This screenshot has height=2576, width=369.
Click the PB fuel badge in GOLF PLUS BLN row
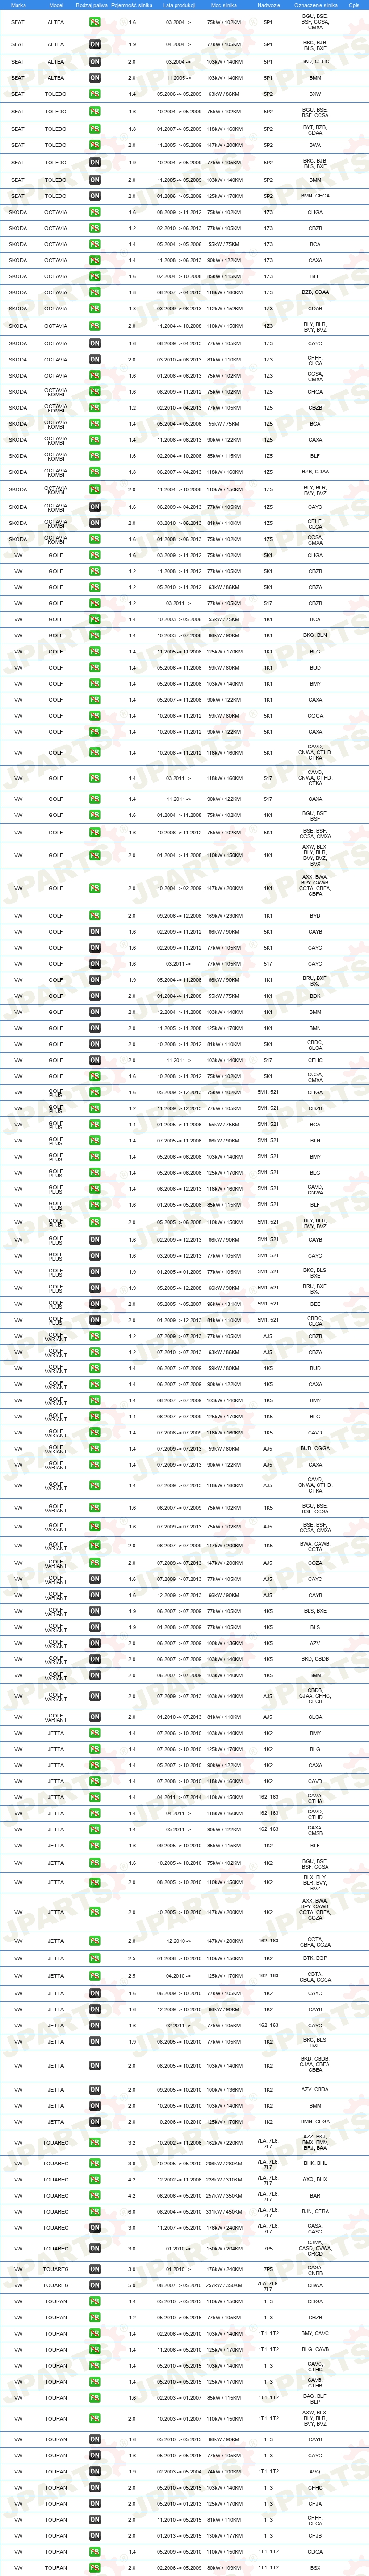[94, 1140]
